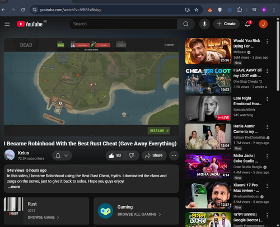The height and width of the screenshot is (227, 280).
Task: Open the notifications bell in the header
Action: point(248,24)
